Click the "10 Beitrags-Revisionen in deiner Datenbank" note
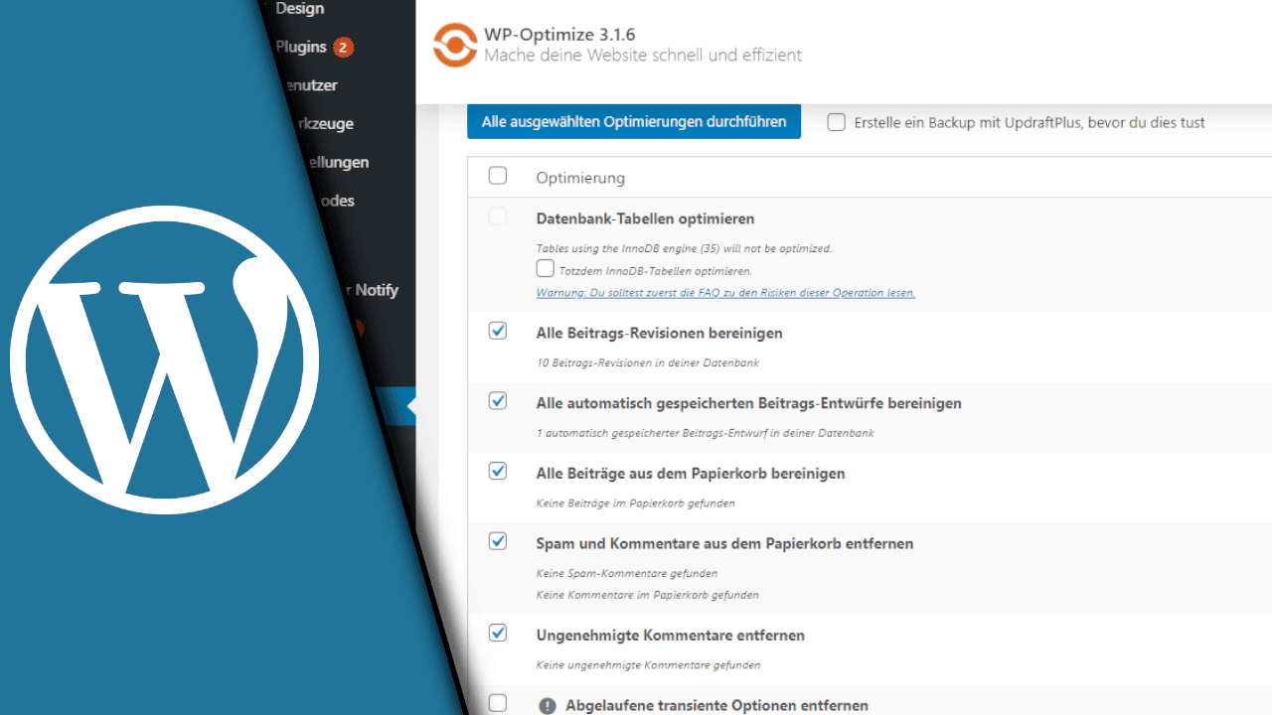 point(647,362)
